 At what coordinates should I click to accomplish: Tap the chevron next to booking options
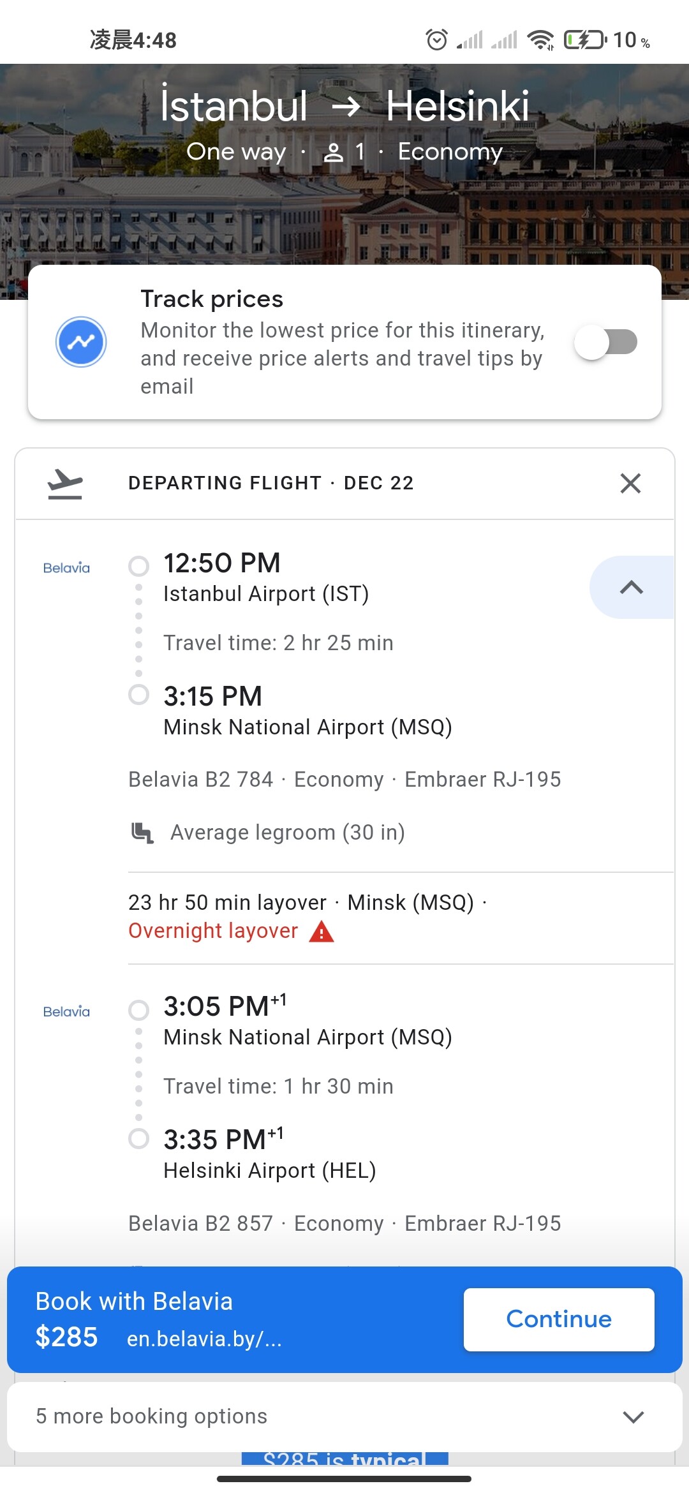pos(633,1417)
